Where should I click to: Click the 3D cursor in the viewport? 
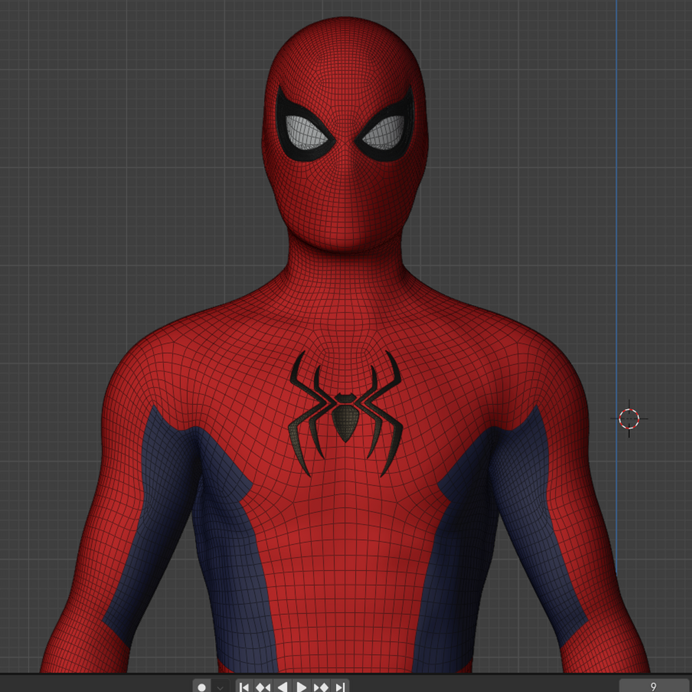tap(629, 419)
